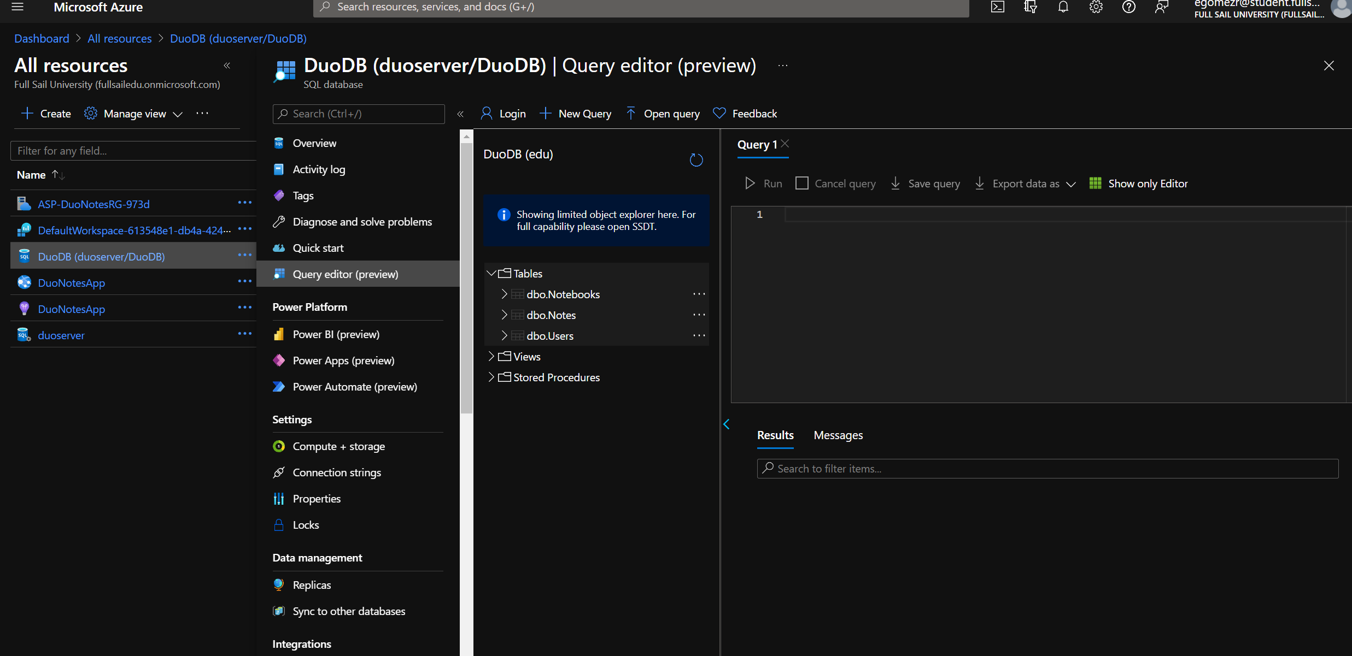Open the duoserver resource link
The width and height of the screenshot is (1352, 656).
click(61, 335)
